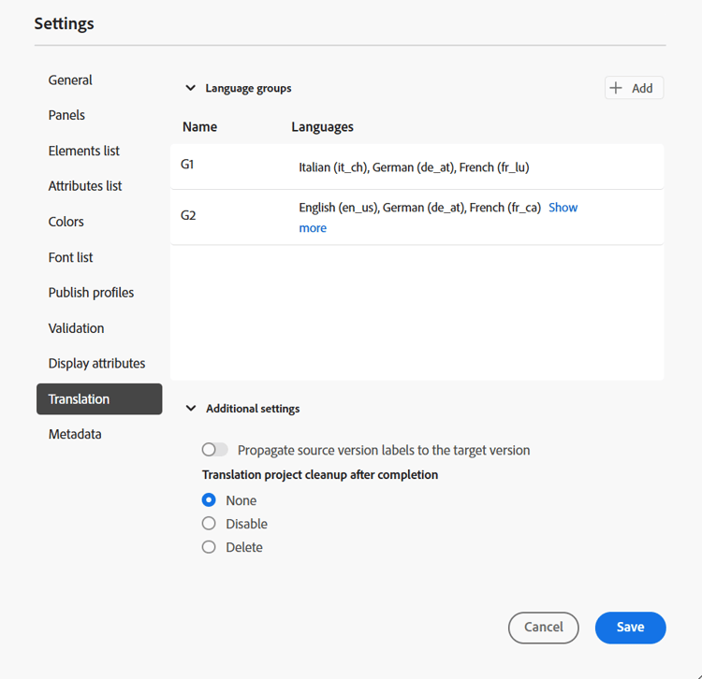Collapse the Language groups section
Image resolution: width=702 pixels, height=679 pixels.
coord(191,88)
